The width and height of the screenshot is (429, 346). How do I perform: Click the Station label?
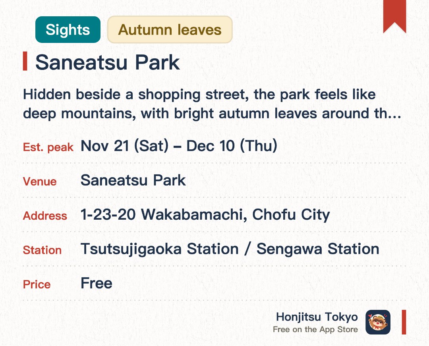(x=42, y=250)
